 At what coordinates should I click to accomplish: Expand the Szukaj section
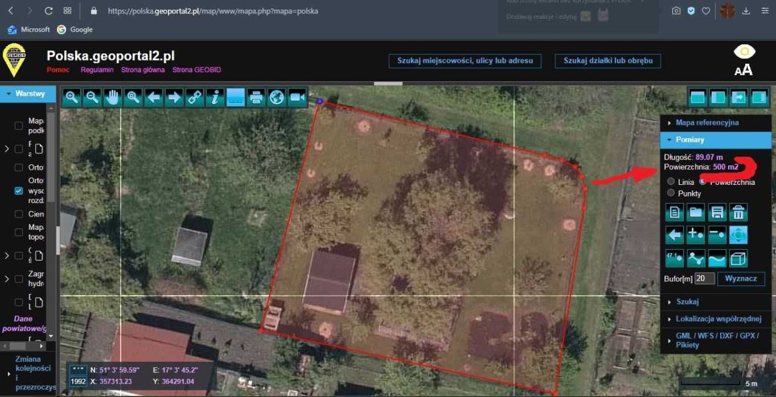[x=715, y=302]
